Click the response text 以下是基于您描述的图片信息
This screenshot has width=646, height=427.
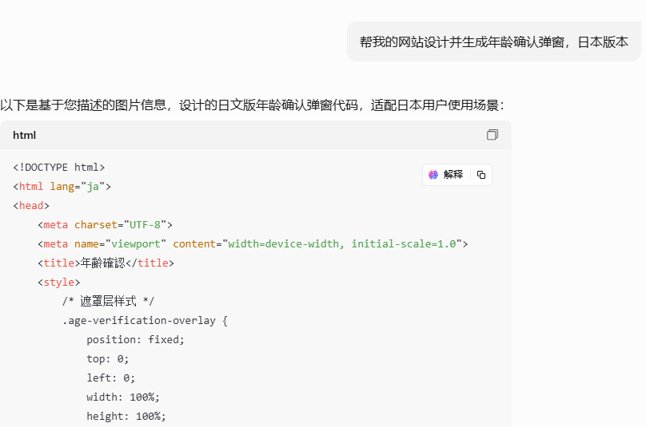[x=252, y=105]
